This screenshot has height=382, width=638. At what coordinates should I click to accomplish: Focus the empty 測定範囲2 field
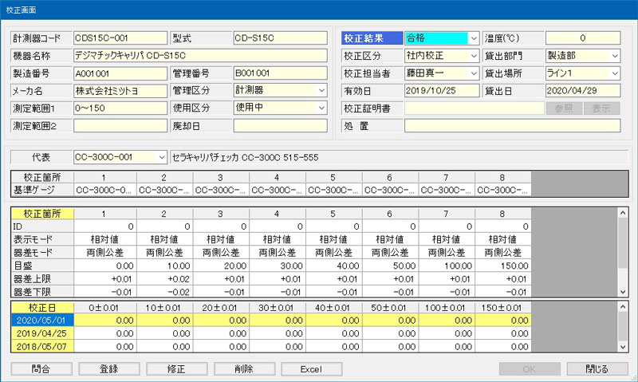(120, 126)
